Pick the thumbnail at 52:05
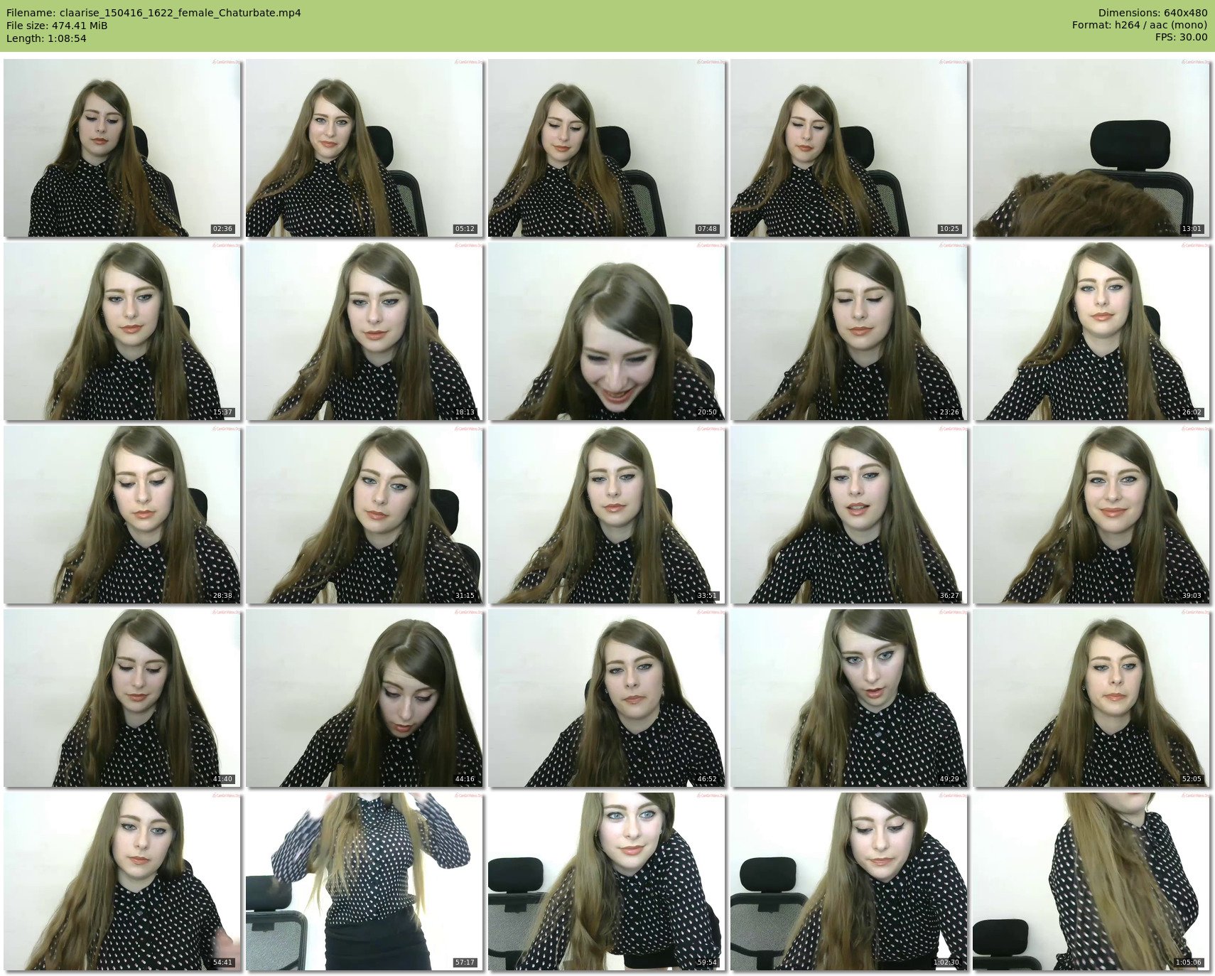This screenshot has width=1215, height=976. 1091,698
